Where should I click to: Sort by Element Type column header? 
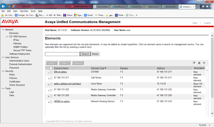98,68
